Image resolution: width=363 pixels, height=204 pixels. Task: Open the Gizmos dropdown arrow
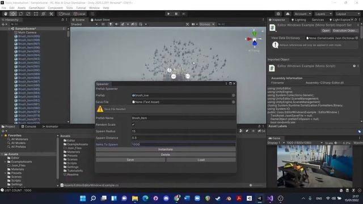click(x=213, y=24)
